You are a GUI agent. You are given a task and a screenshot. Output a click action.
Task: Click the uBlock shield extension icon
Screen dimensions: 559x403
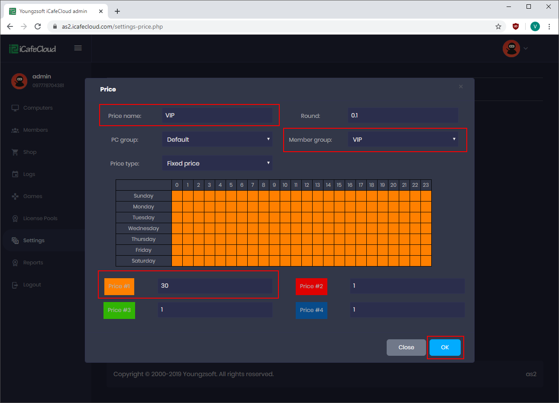tap(515, 26)
